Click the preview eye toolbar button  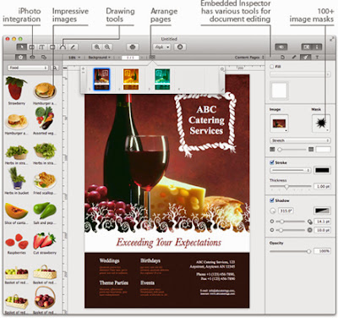tap(281, 47)
